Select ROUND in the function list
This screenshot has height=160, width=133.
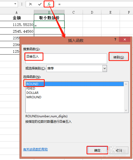point(75,84)
